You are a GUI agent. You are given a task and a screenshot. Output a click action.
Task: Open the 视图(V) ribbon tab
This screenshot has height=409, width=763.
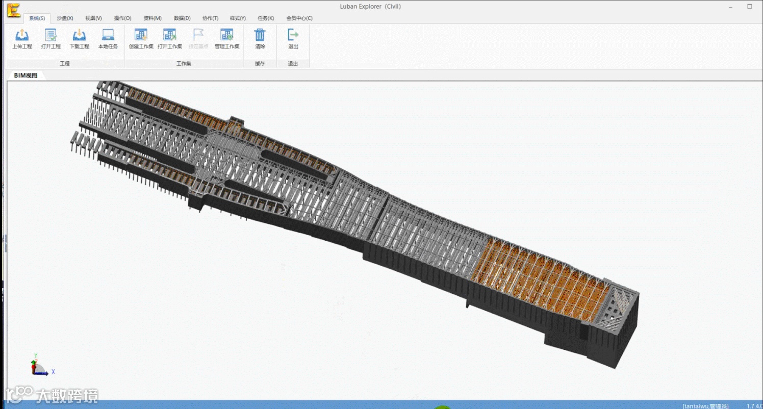(x=93, y=18)
